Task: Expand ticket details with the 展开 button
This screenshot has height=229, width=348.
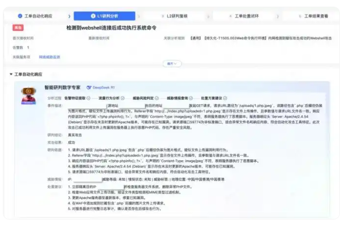Action: tap(172, 64)
